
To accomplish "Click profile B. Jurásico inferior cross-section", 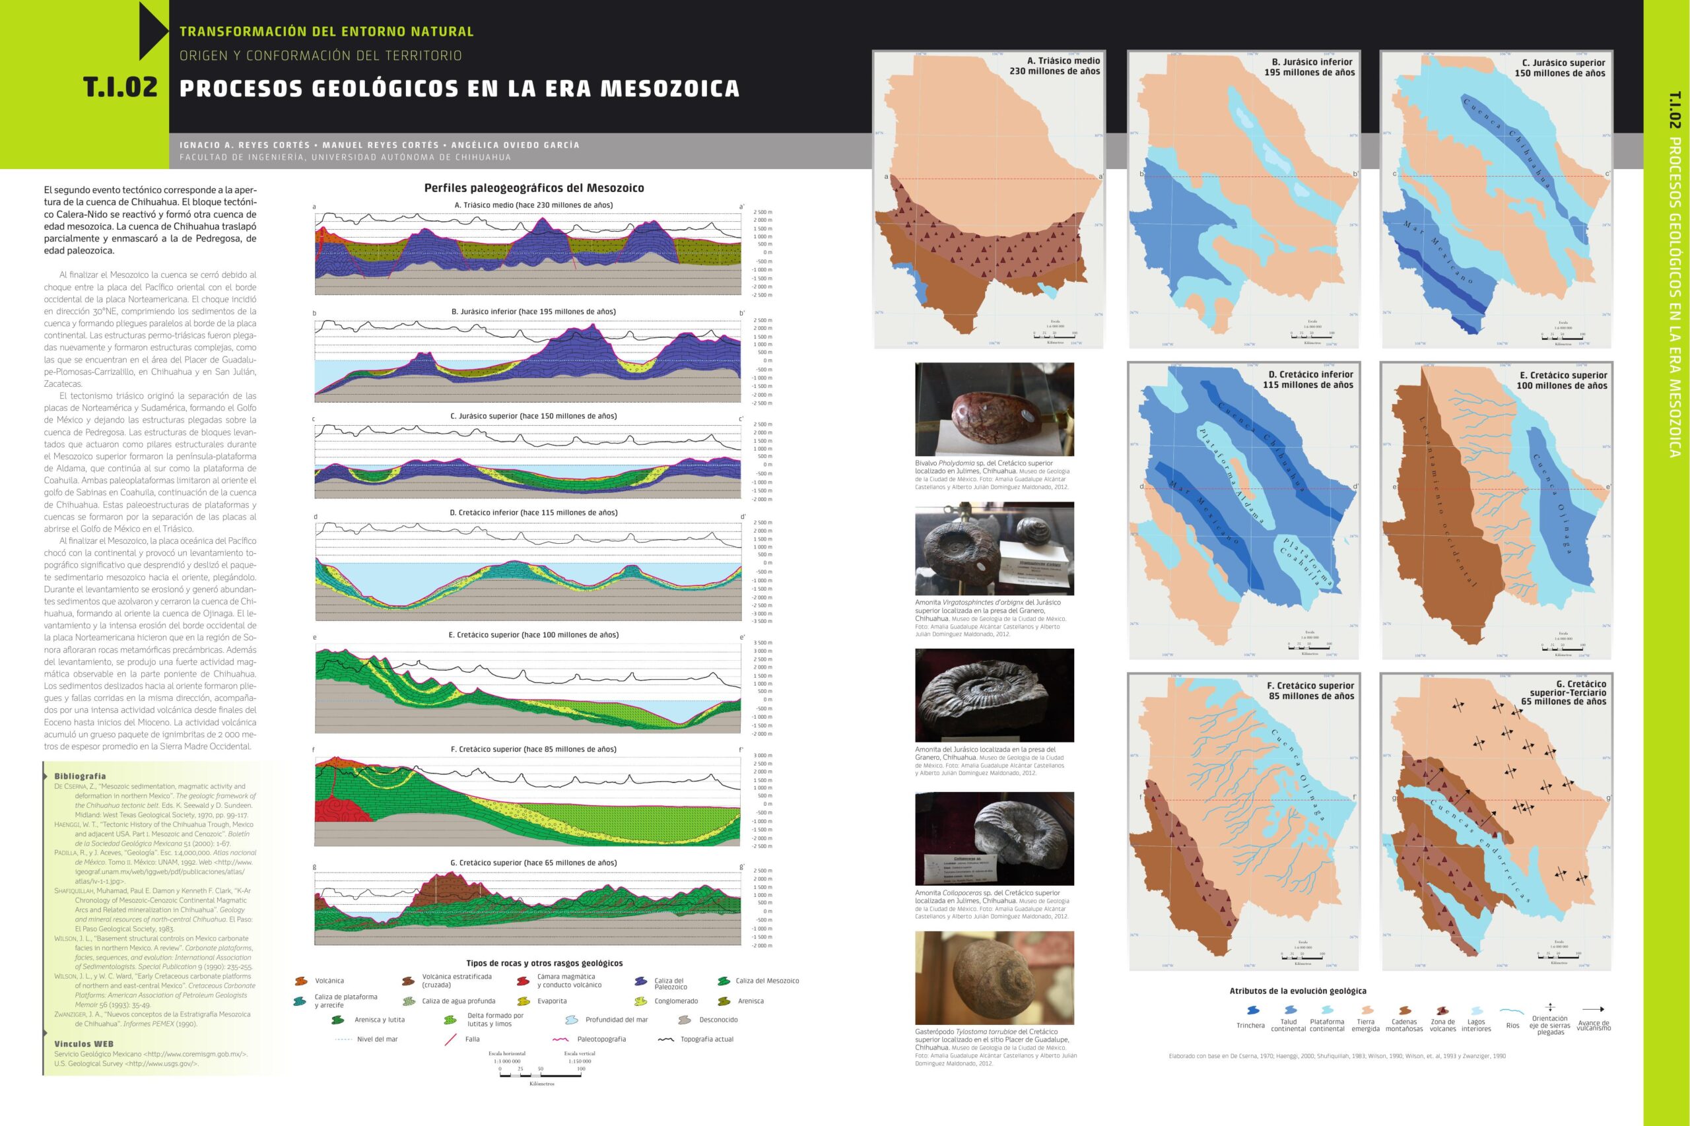I will point(528,360).
